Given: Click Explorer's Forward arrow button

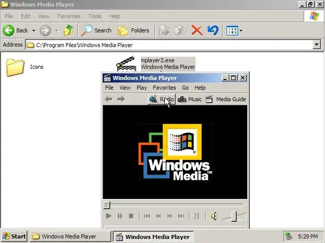Looking at the screenshot, I should (45, 30).
